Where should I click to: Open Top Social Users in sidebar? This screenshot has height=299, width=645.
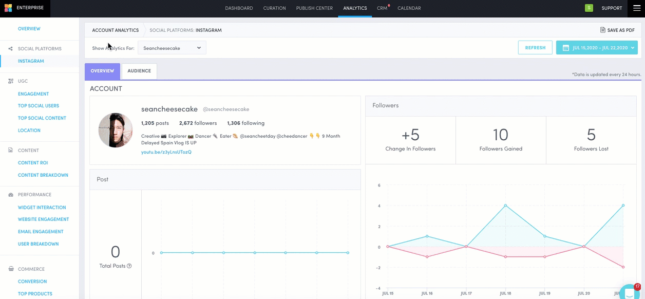[39, 106]
